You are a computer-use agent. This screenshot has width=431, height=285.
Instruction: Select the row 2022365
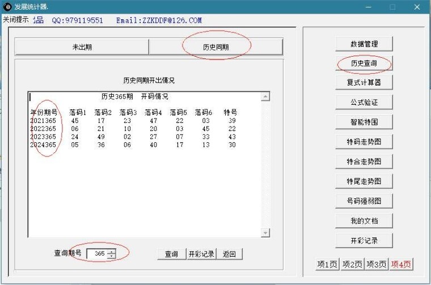pos(133,129)
